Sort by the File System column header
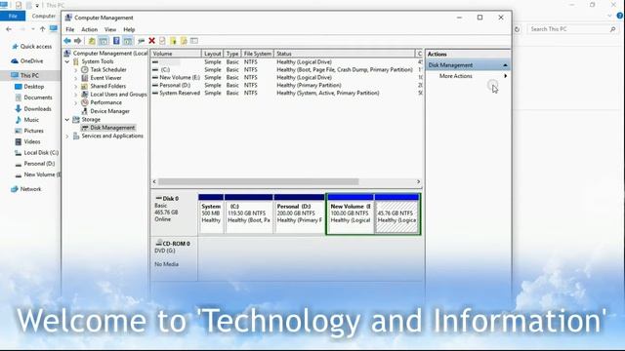The height and width of the screenshot is (351, 625). click(x=258, y=54)
